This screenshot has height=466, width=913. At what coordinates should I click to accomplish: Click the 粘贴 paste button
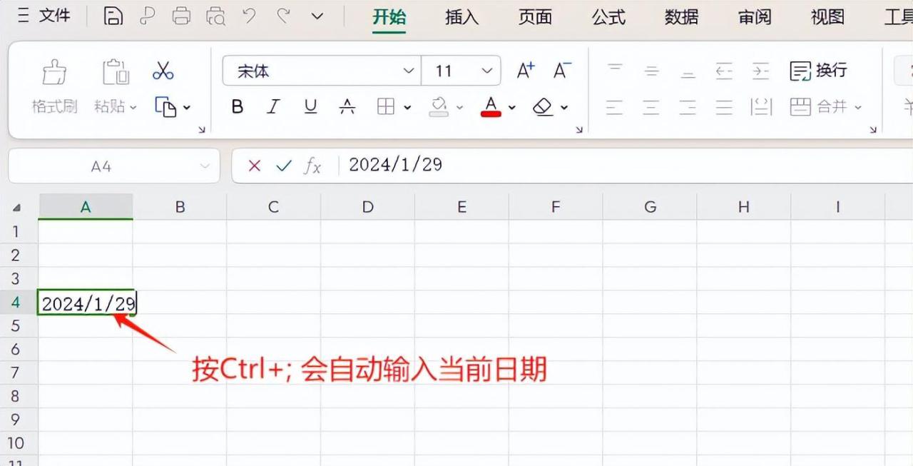(x=116, y=86)
